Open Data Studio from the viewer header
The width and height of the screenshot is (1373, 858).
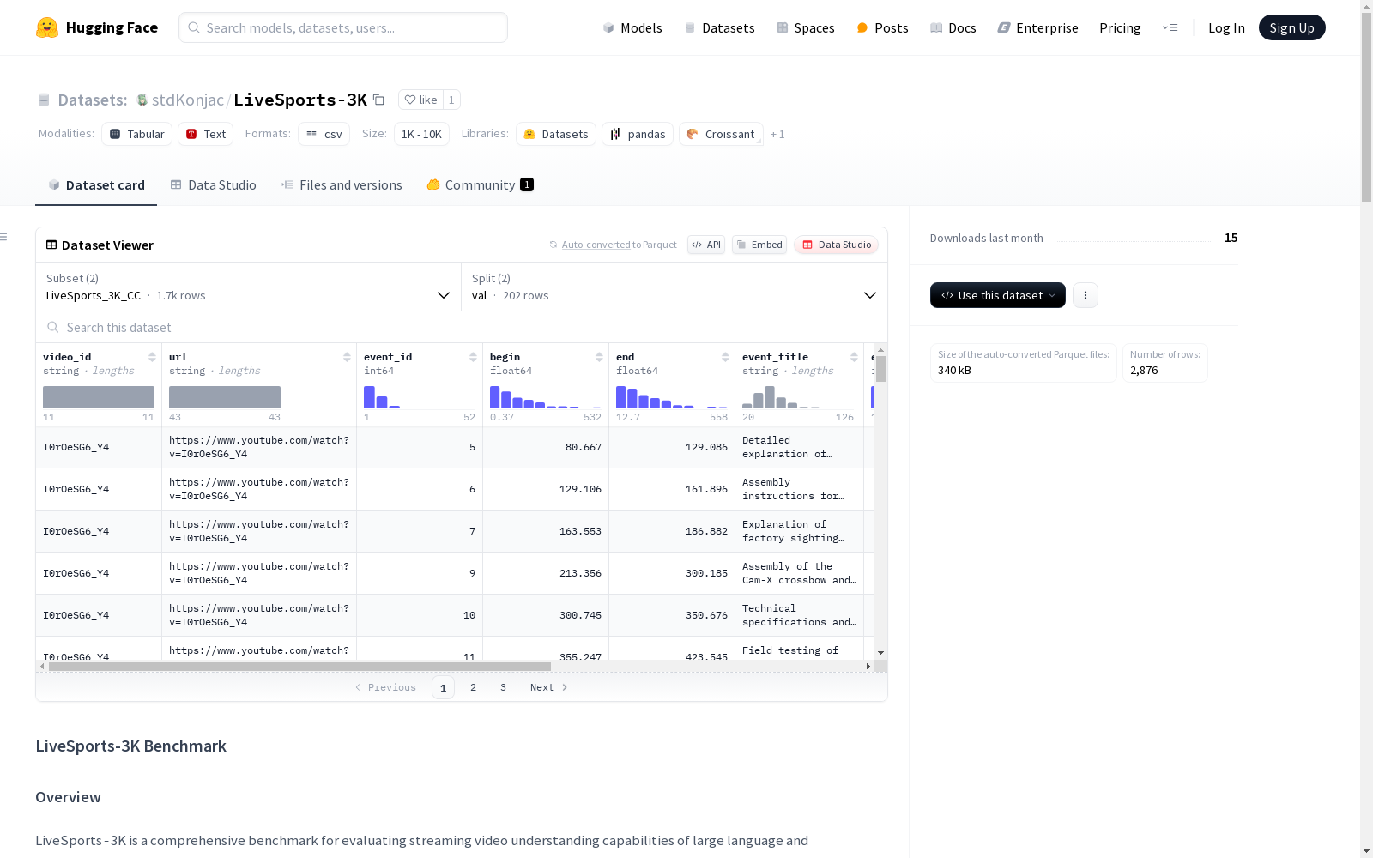[x=837, y=245]
